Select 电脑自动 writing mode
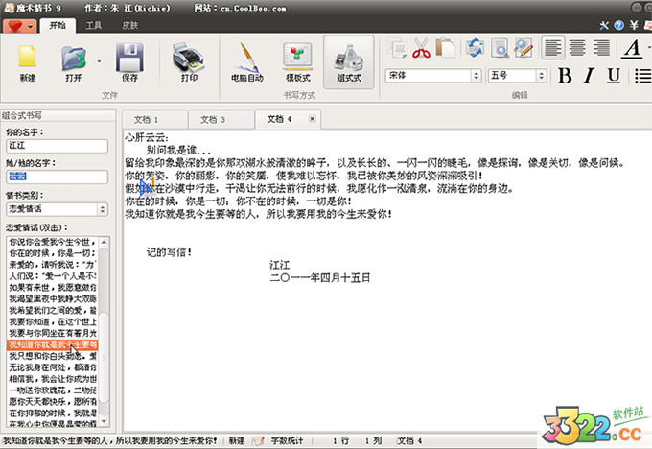The height and width of the screenshot is (449, 652). coord(247,62)
